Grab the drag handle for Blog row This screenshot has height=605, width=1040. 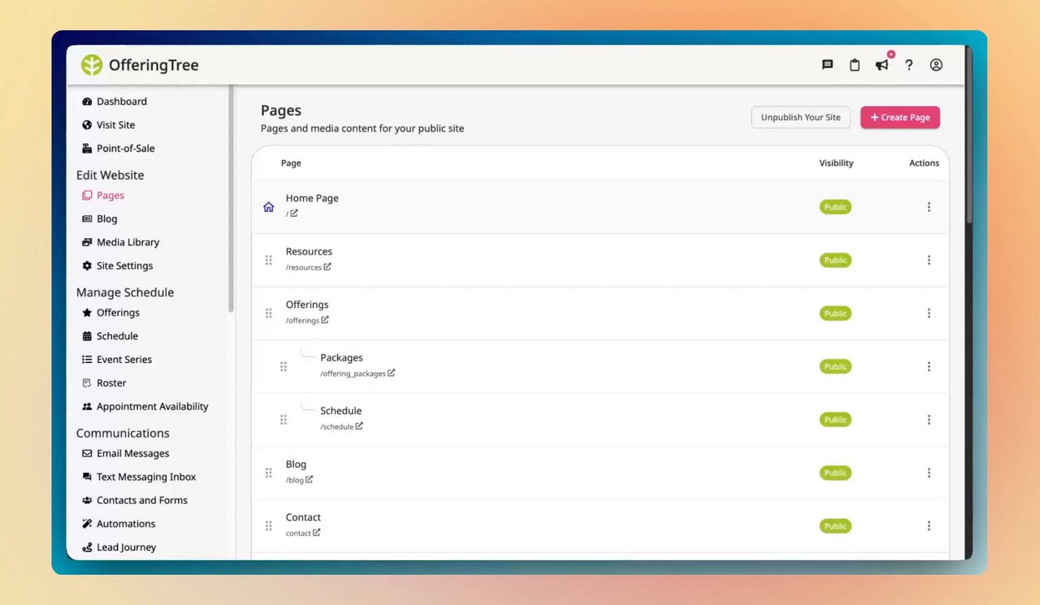269,473
